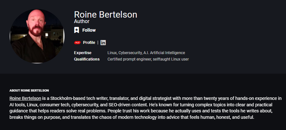Viewport: 286px width, 130px height.
Task: Click the Qualifications label
Action: (x=87, y=59)
